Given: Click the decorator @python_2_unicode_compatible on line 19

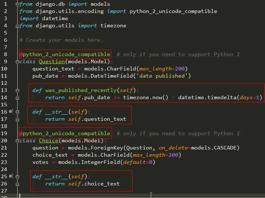Looking at the screenshot, I should (65, 133).
